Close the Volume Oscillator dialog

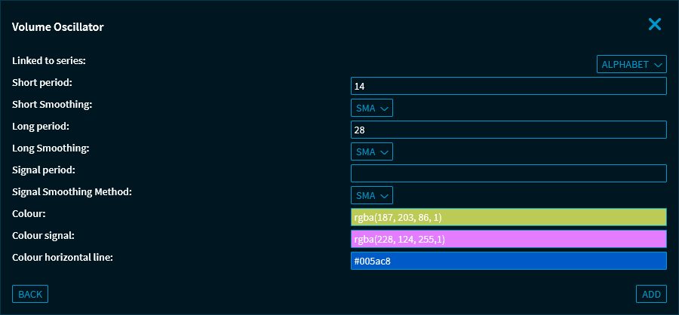pos(654,25)
